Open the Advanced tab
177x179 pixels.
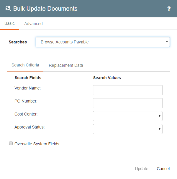click(x=33, y=24)
